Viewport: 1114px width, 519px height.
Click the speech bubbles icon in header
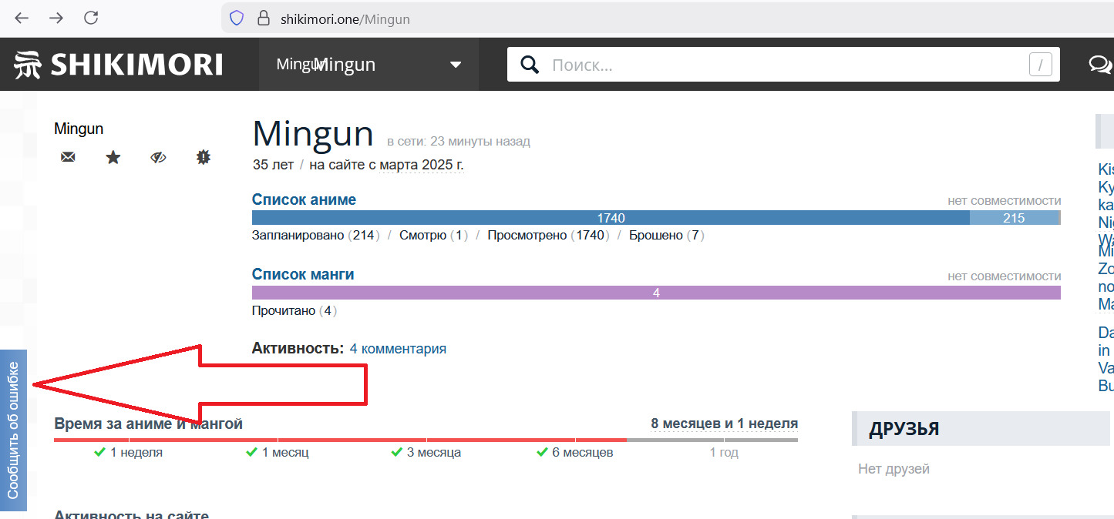point(1100,65)
